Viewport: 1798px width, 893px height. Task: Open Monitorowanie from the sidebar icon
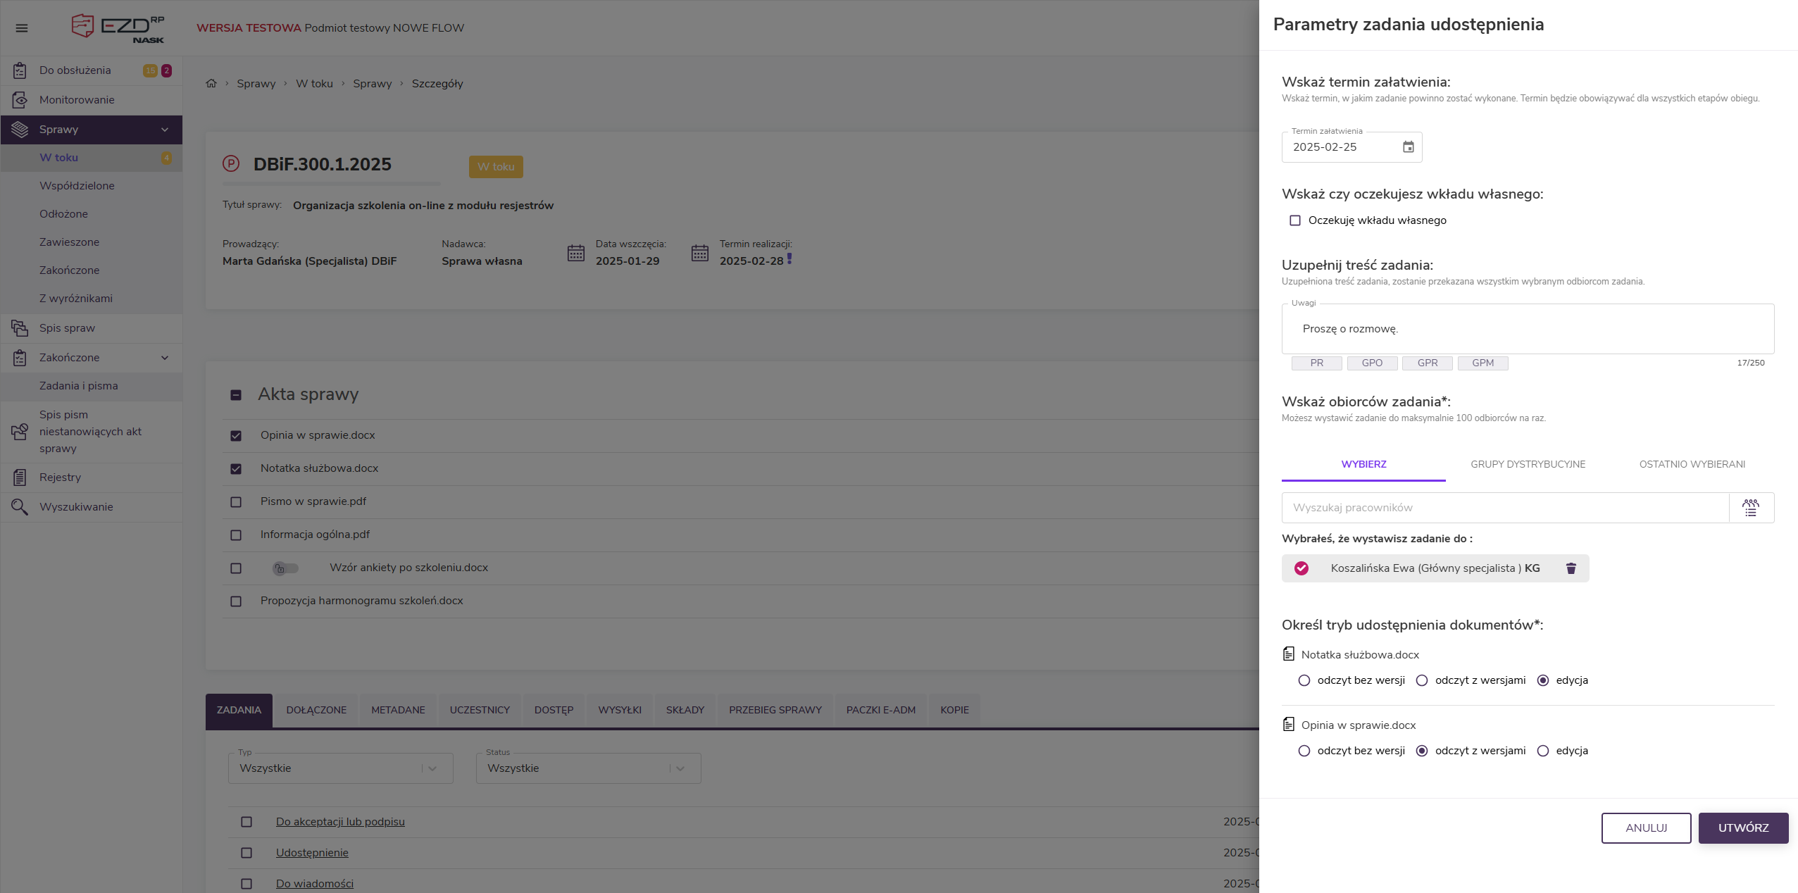[20, 100]
